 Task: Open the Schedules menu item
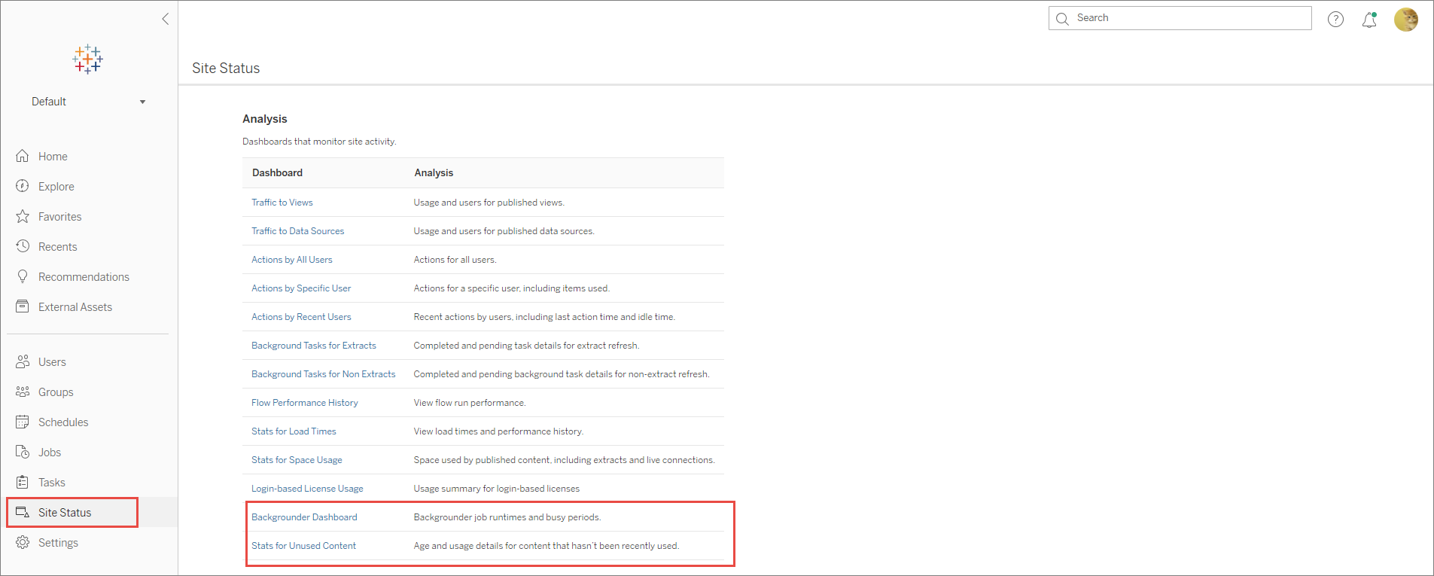click(x=63, y=422)
